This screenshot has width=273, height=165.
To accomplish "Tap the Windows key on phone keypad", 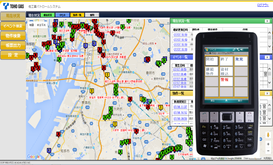I will click(205, 146).
